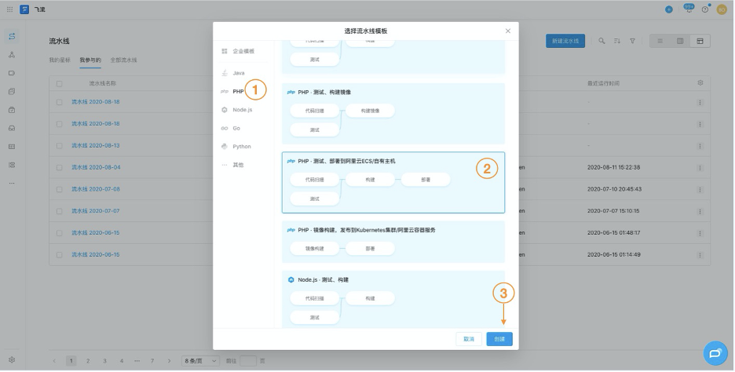The image size is (735, 372).
Task: Open the pipelines arrows icon in left sidebar
Action: point(12,36)
